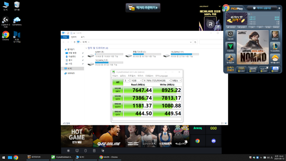
Task: Open test count dropdown showing 5
Action: pyautogui.click(x=127, y=80)
